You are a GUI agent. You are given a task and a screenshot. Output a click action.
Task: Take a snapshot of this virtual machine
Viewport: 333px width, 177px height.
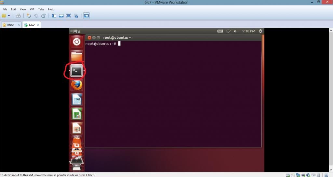click(x=29, y=16)
